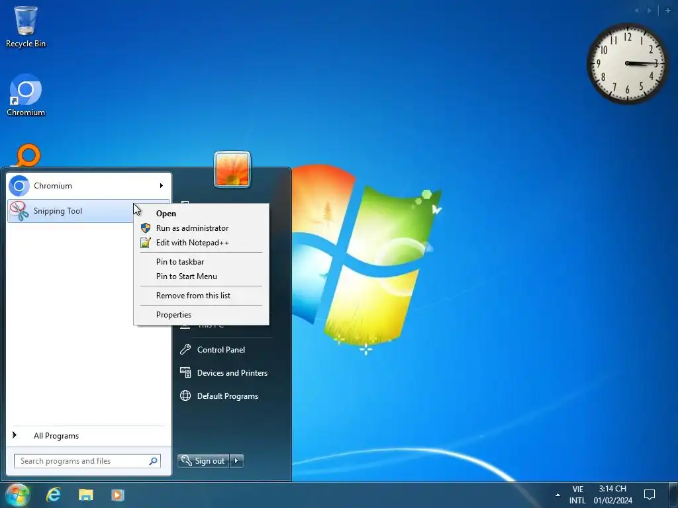
Task: Click the Control Panel wrench icon
Action: click(185, 349)
